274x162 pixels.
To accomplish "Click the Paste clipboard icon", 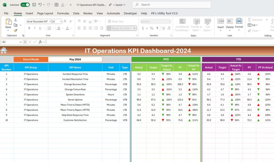I will [8, 21].
